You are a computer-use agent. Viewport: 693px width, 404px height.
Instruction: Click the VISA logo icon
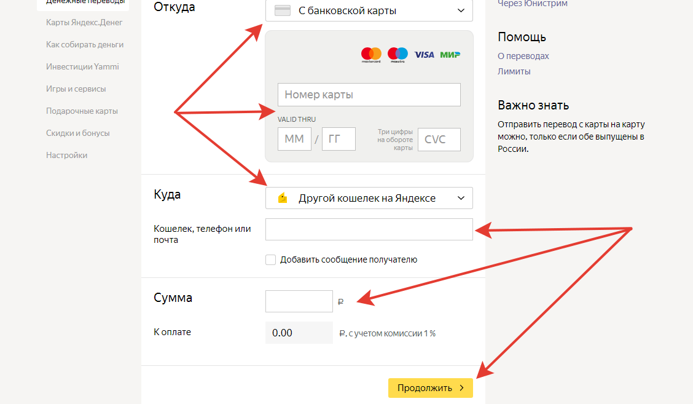425,55
